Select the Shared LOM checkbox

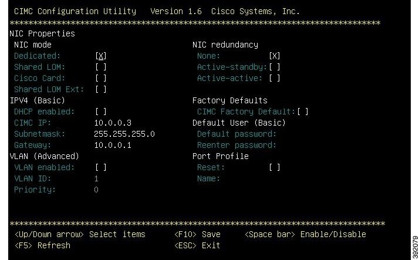tap(101, 67)
